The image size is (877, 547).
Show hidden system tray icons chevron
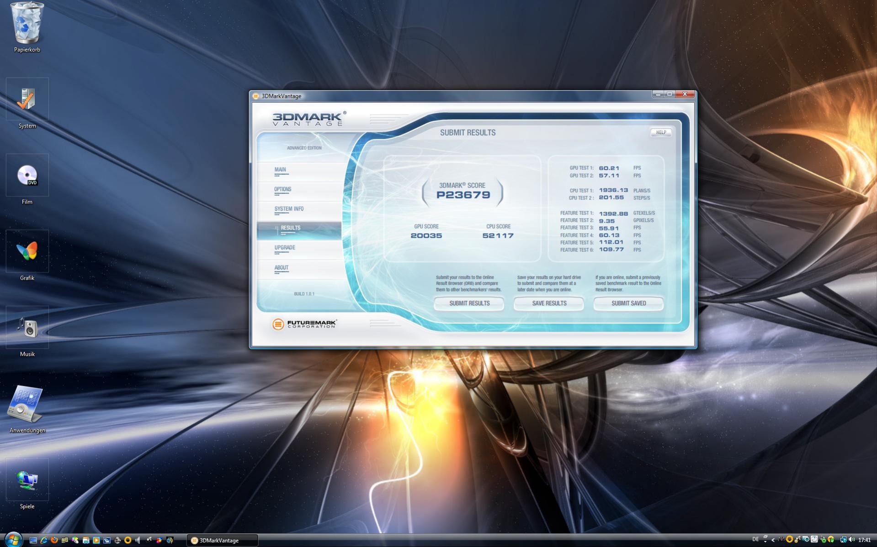pos(773,540)
